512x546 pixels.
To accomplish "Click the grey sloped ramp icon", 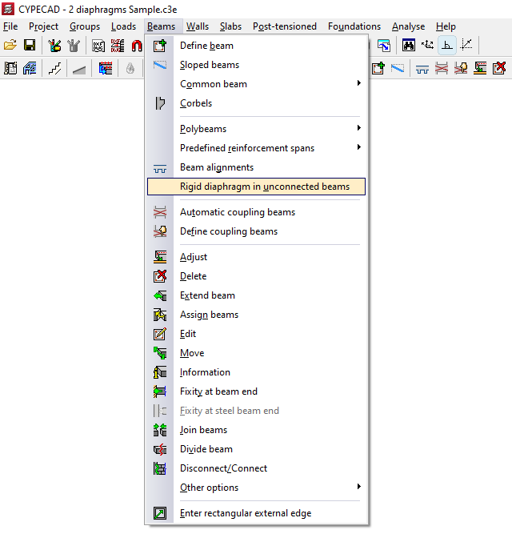I will [x=79, y=68].
